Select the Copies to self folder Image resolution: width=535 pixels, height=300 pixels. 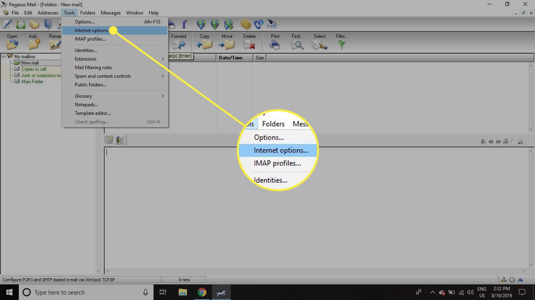[34, 69]
